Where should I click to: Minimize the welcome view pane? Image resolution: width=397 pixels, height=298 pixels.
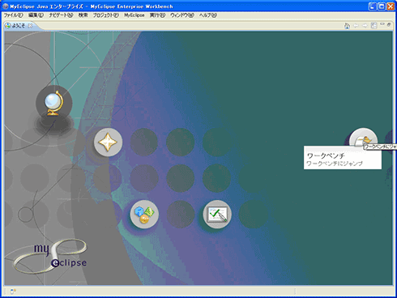[382, 24]
